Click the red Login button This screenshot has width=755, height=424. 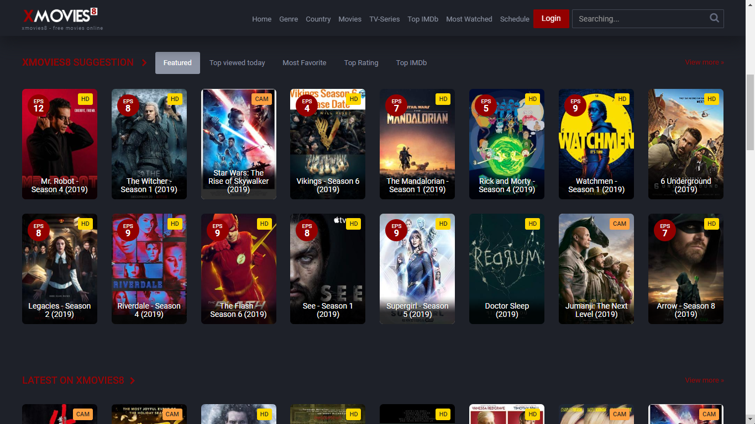pos(551,19)
